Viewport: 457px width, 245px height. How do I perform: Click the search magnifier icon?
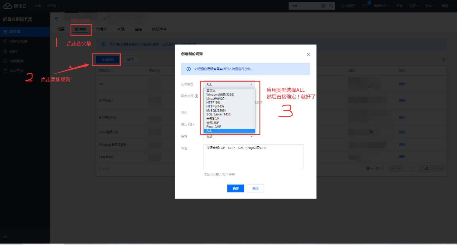[331, 6]
